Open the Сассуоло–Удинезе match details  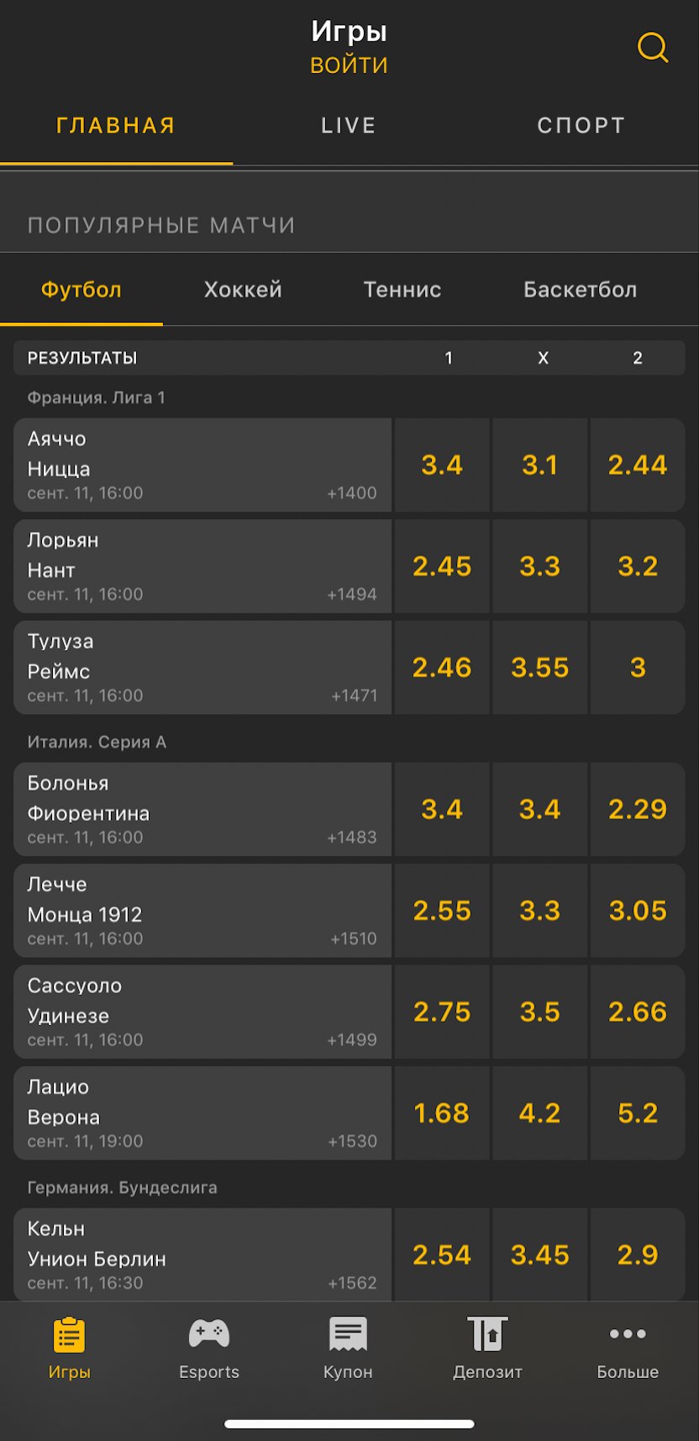tap(202, 1012)
